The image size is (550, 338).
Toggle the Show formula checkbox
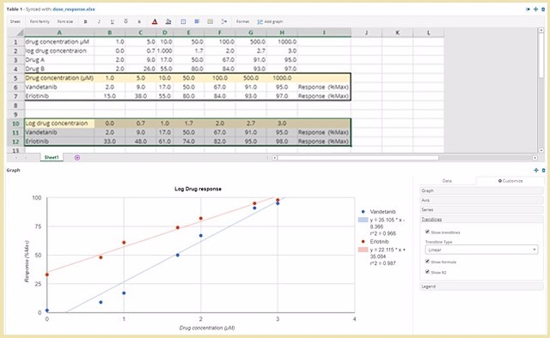click(x=427, y=262)
